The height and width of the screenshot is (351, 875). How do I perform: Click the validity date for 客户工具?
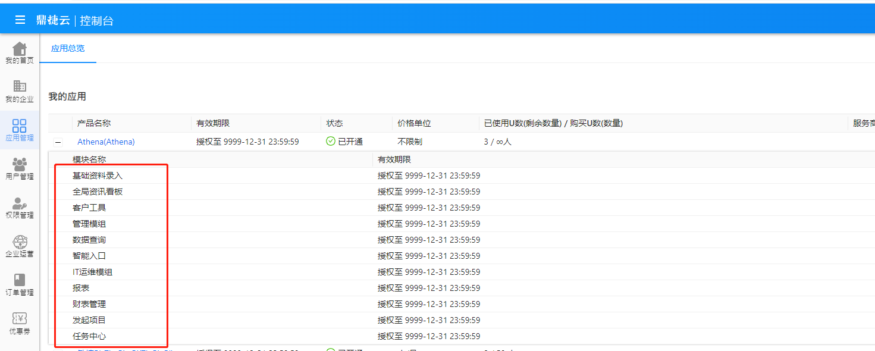429,208
